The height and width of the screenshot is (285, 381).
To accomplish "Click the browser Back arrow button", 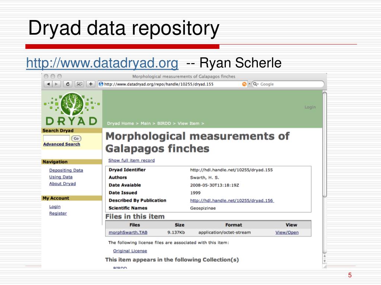I will (x=48, y=84).
